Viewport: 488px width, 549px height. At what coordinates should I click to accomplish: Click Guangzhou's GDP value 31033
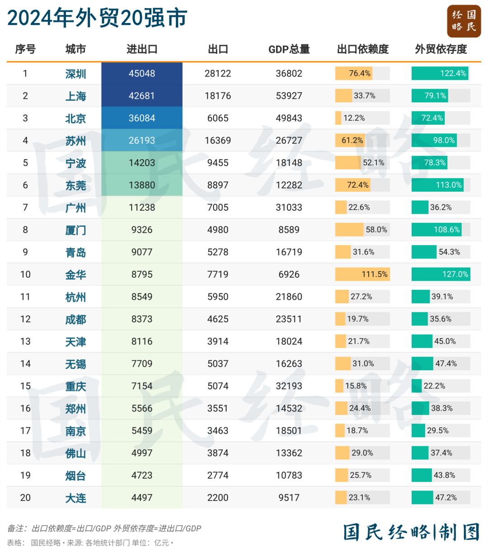[289, 207]
